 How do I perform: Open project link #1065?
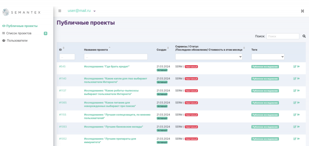(63, 103)
